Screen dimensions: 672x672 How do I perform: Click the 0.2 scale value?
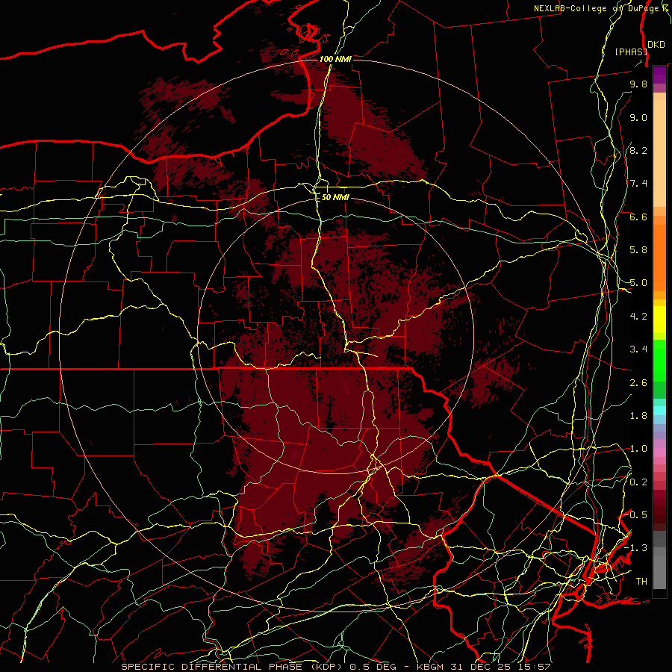pos(638,482)
